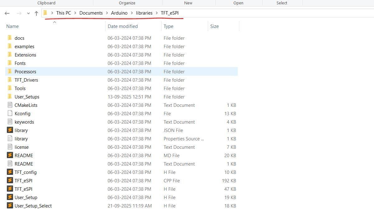This screenshot has width=374, height=214.
Task: Expand chevron after Arduino in address bar
Action: (132, 13)
